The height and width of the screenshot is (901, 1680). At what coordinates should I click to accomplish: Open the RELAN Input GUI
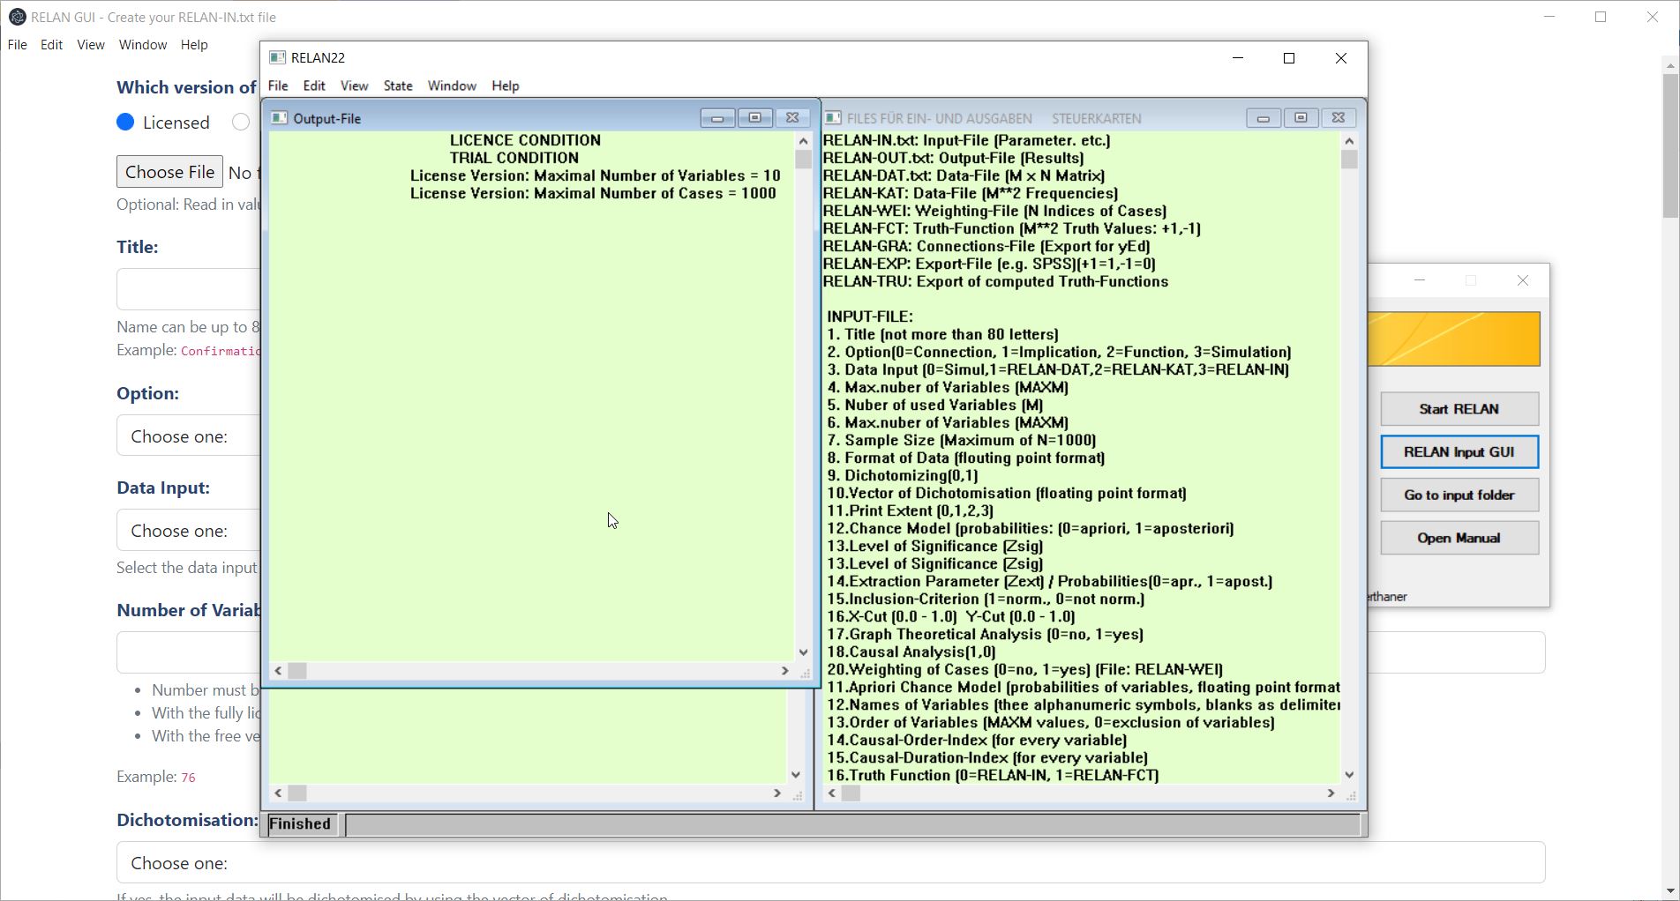click(1459, 451)
